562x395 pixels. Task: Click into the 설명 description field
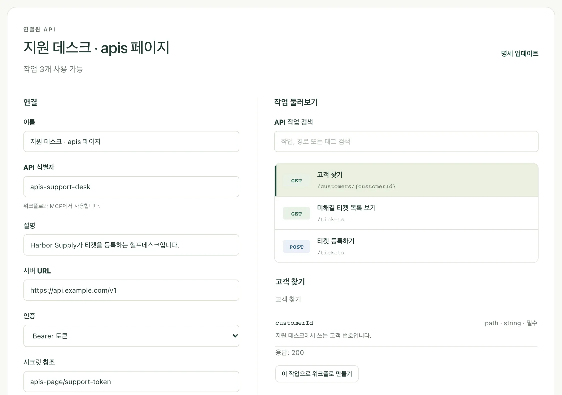point(131,245)
